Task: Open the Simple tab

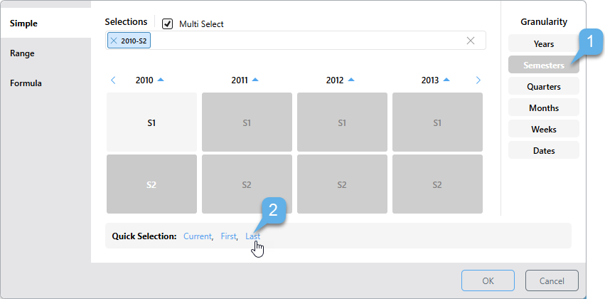Action: coord(23,23)
